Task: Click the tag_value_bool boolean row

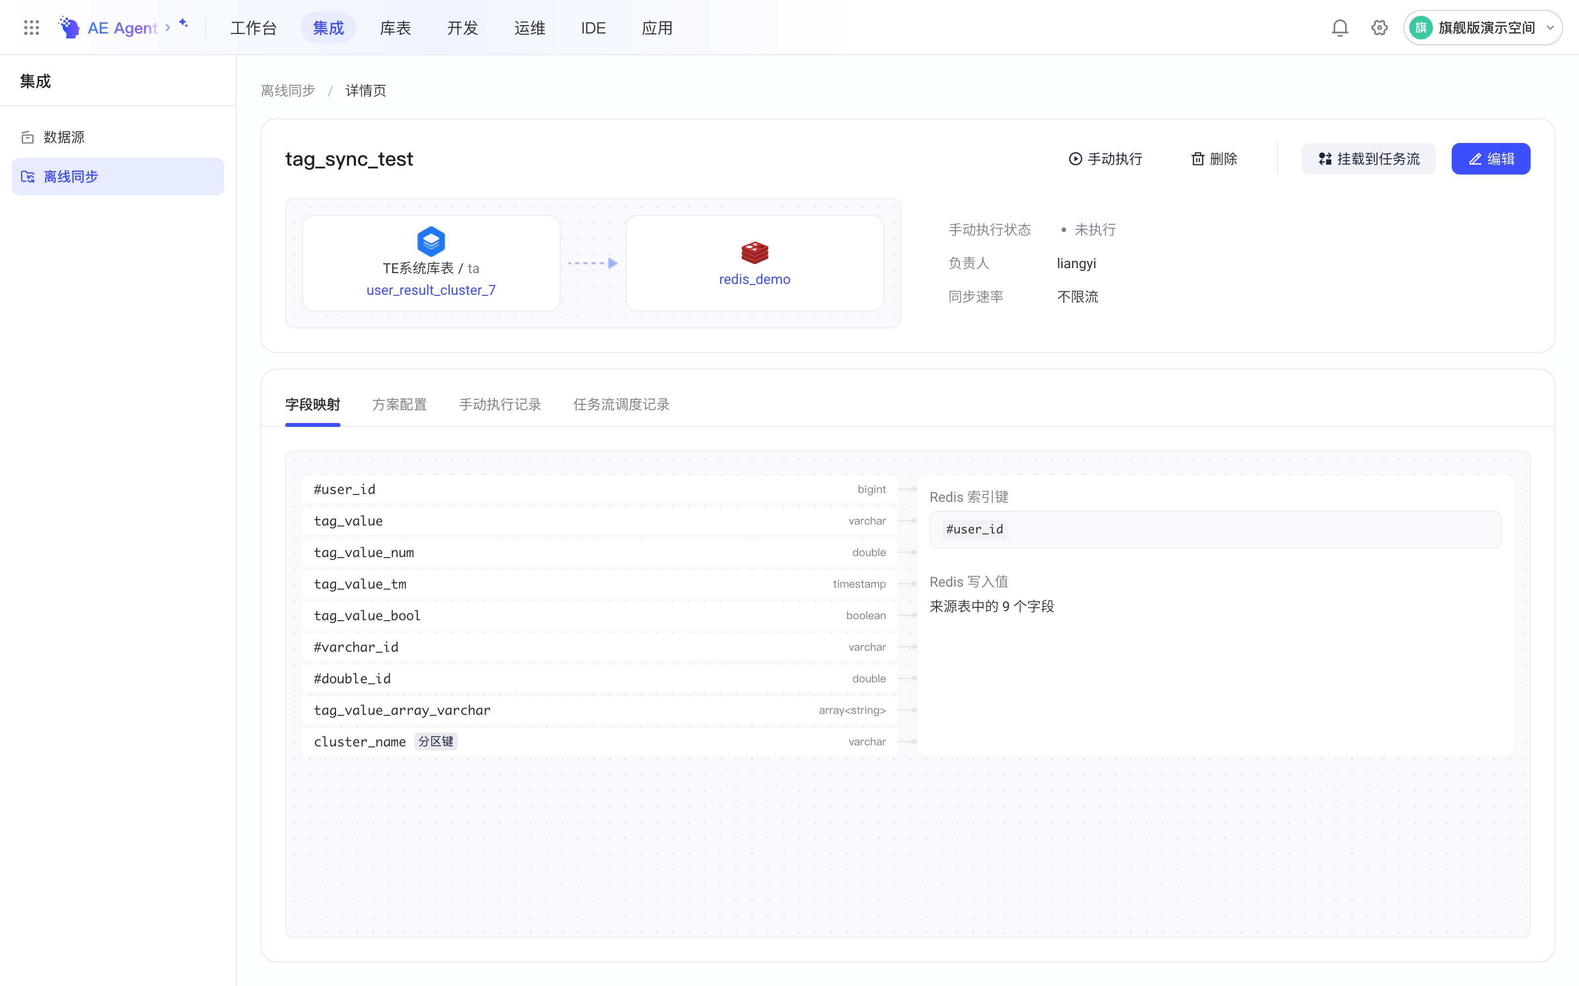Action: (600, 616)
